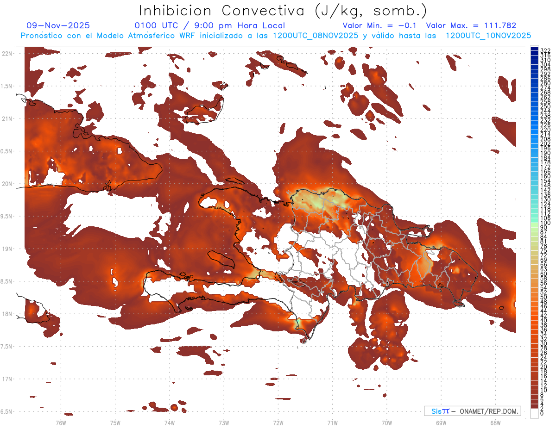Click the '9.5N' latitude label
Screen dimensions: 556x429
coord(7,216)
